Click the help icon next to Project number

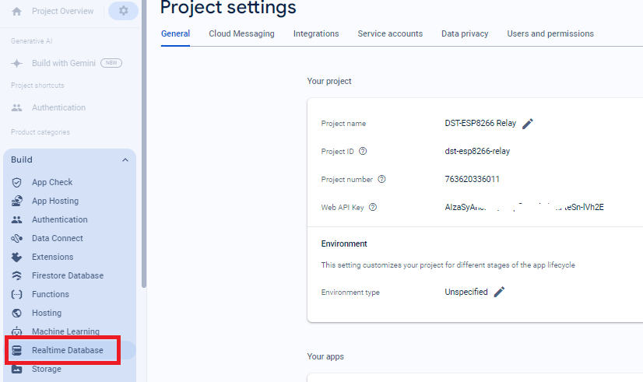tap(381, 180)
